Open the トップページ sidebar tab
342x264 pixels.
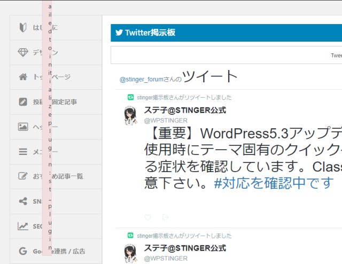coord(56,77)
